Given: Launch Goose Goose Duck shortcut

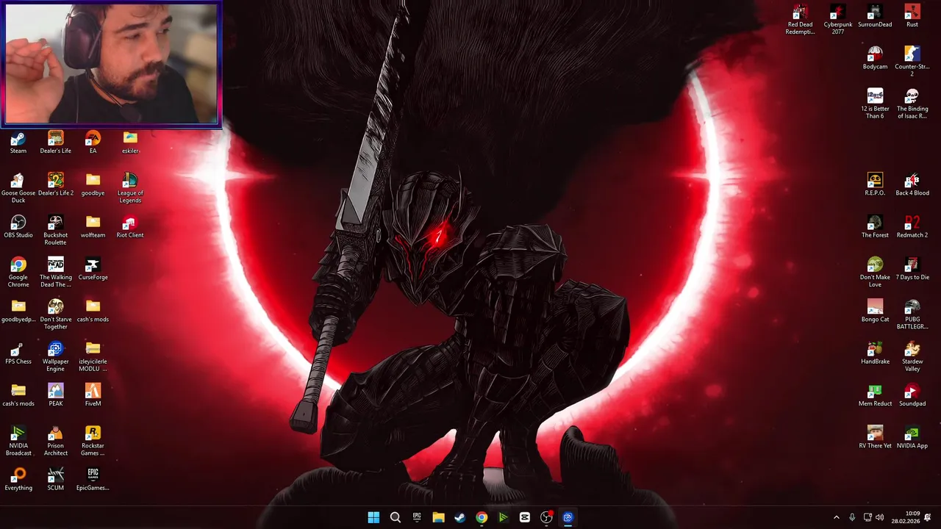Looking at the screenshot, I should pyautogui.click(x=18, y=188).
